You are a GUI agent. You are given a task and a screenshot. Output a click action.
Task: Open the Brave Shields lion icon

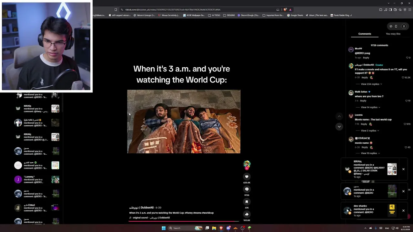coord(285,10)
